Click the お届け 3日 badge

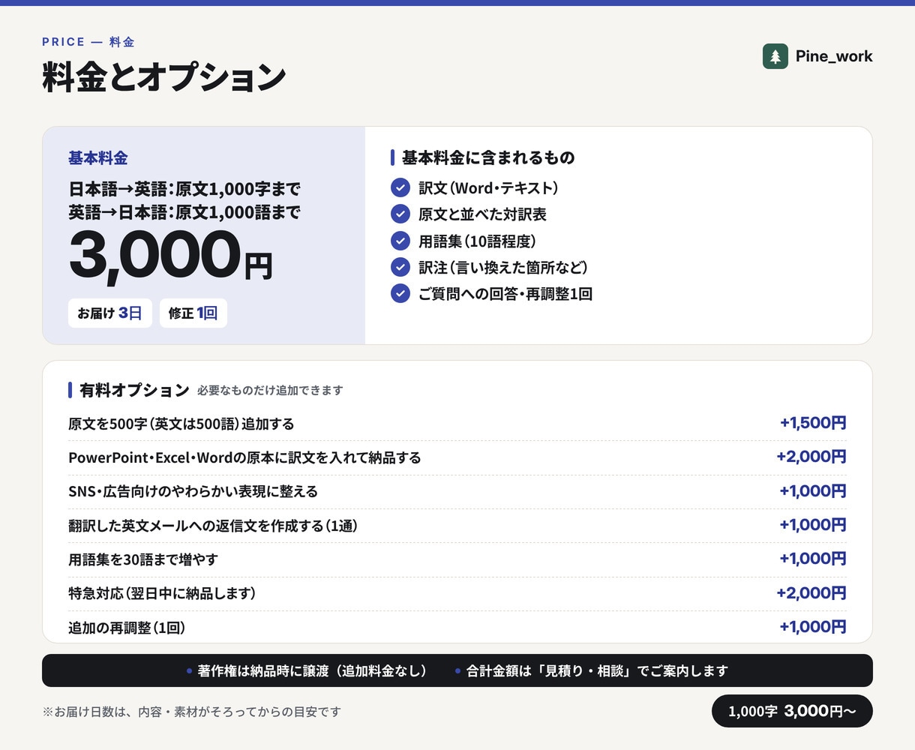pyautogui.click(x=110, y=313)
